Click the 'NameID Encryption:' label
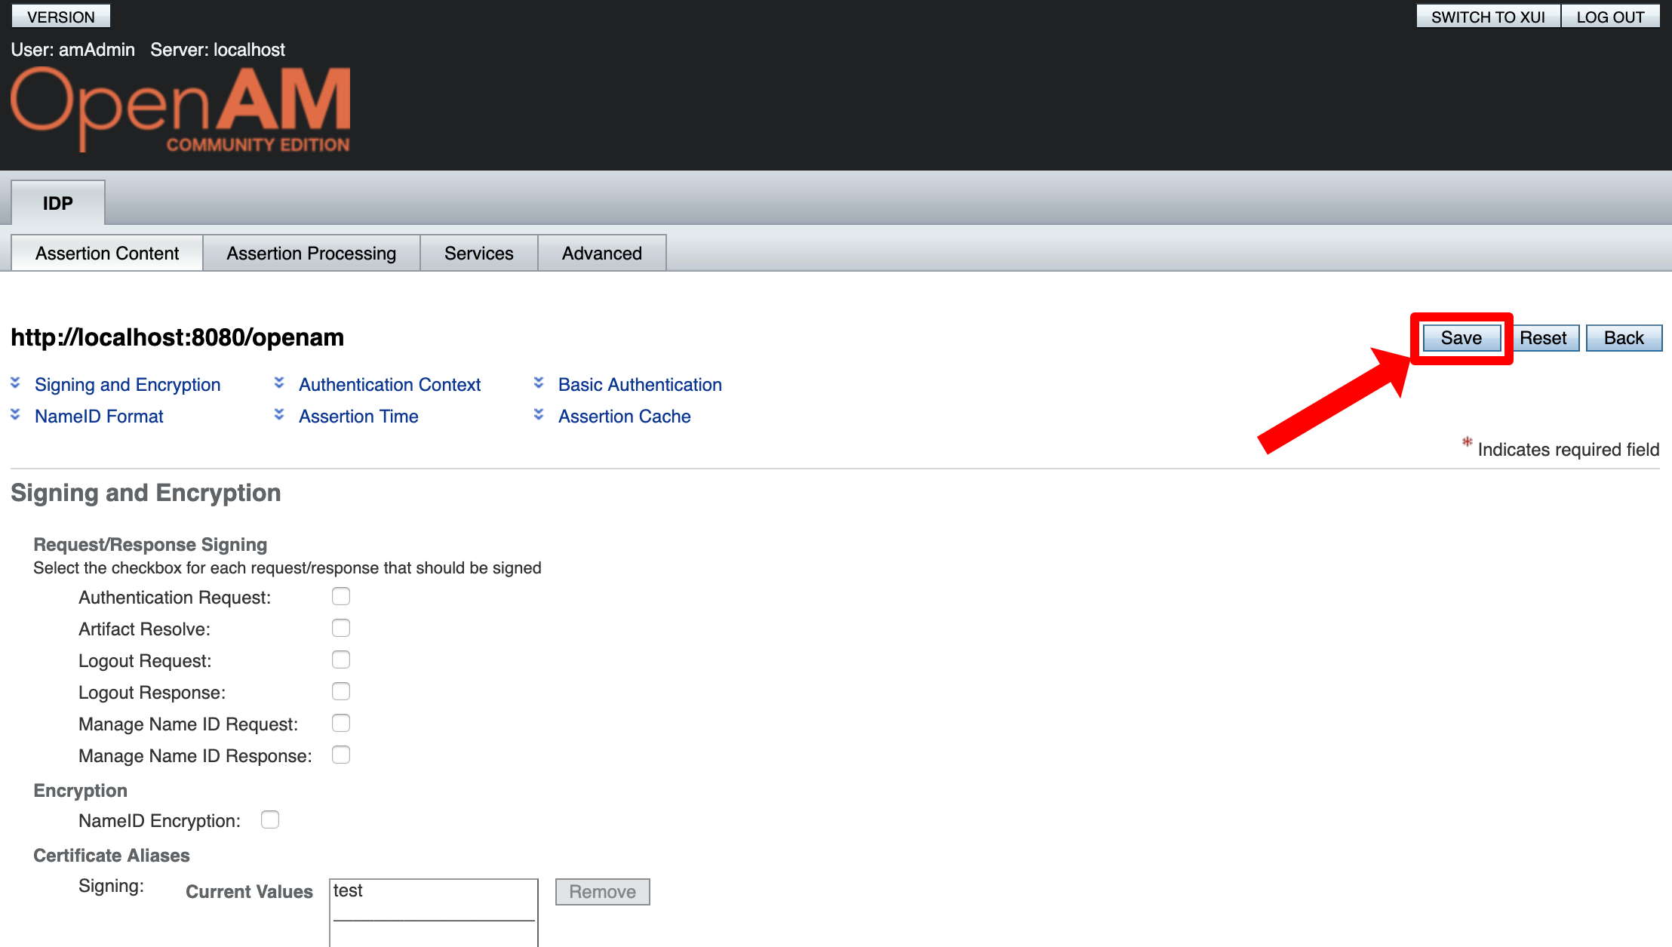This screenshot has height=947, width=1672. [160, 821]
